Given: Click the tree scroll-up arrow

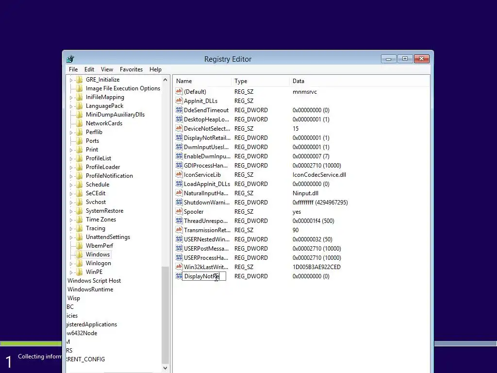Looking at the screenshot, I should (x=165, y=80).
